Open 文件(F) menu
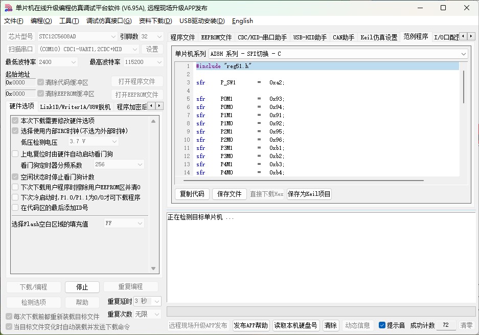This screenshot has height=335, width=479. (13, 21)
